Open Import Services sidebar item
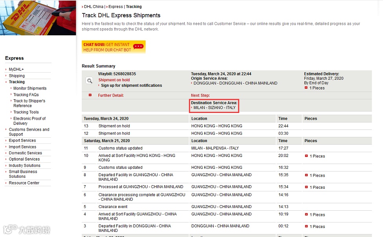383x237 pixels. click(x=22, y=147)
